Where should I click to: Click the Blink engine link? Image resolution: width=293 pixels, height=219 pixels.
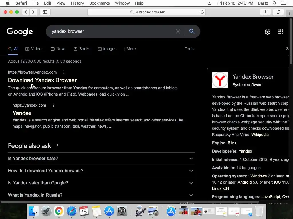[x=232, y=143]
